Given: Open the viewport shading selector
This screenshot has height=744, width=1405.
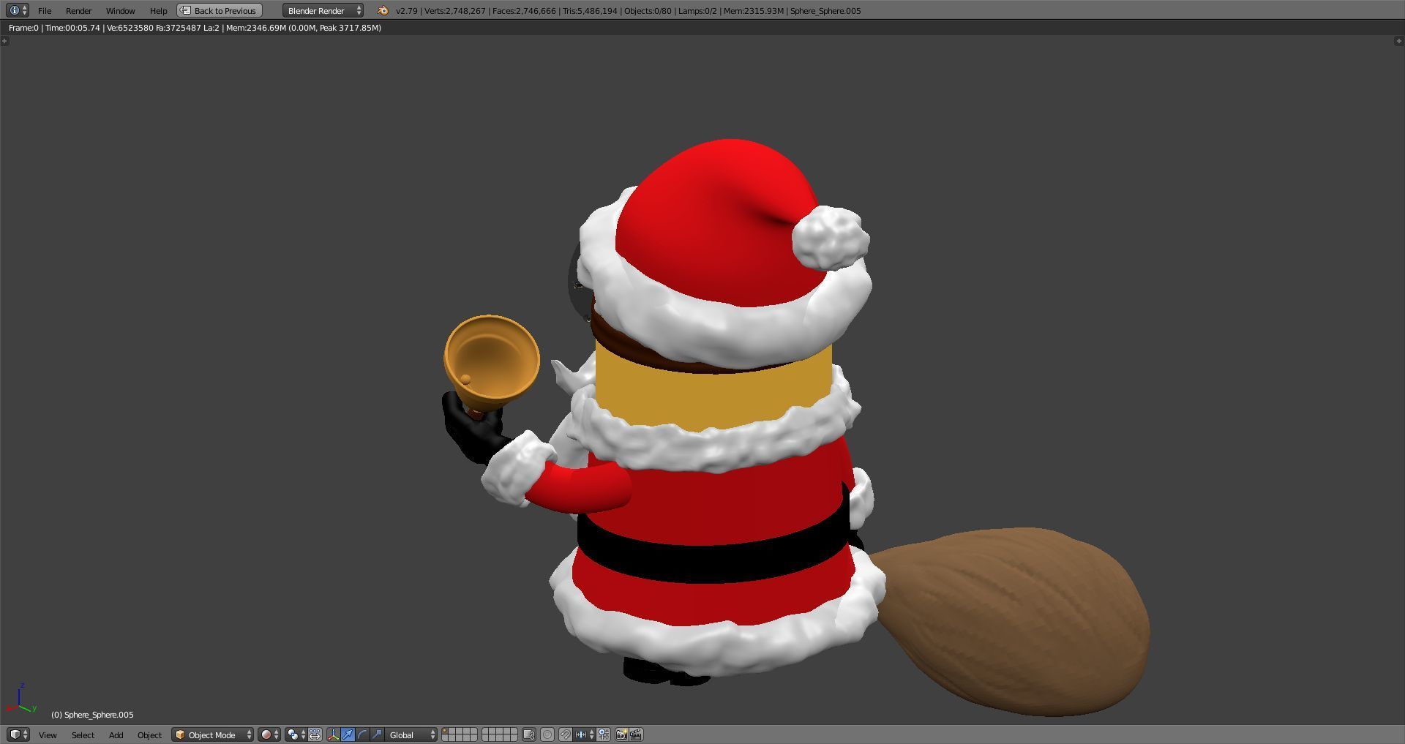Looking at the screenshot, I should (269, 734).
